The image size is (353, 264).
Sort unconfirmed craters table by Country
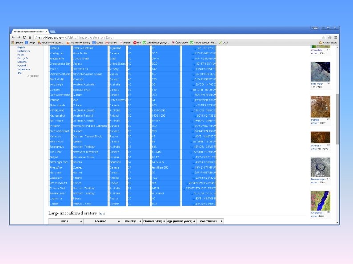[132, 221]
